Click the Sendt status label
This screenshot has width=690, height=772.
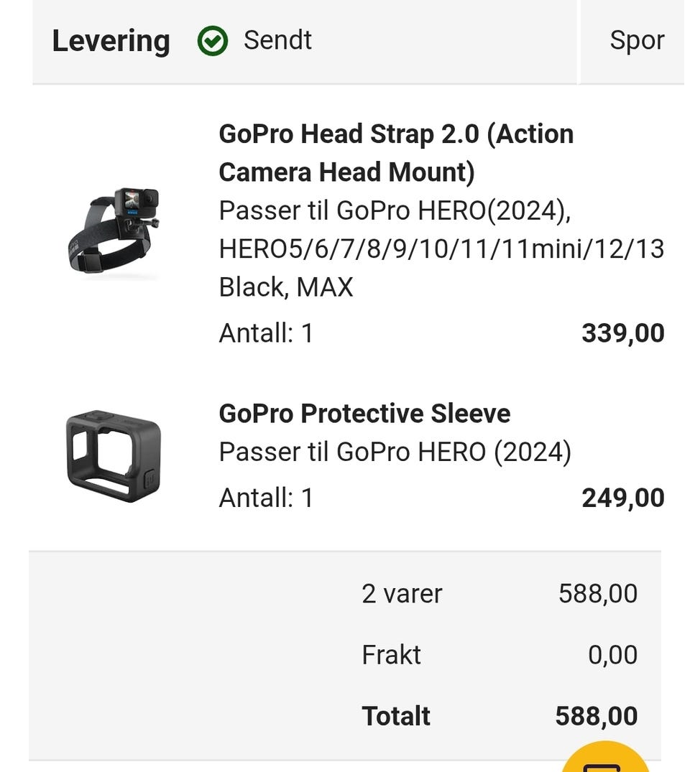pos(277,40)
